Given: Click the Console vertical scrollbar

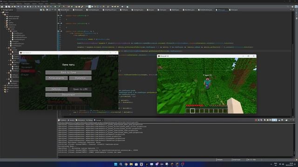Looking at the screenshot, I should [294, 153].
